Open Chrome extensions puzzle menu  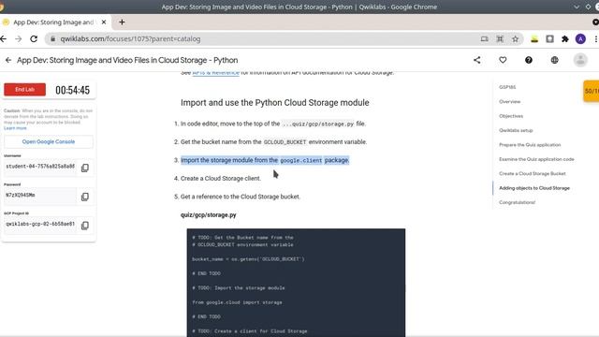pos(565,38)
